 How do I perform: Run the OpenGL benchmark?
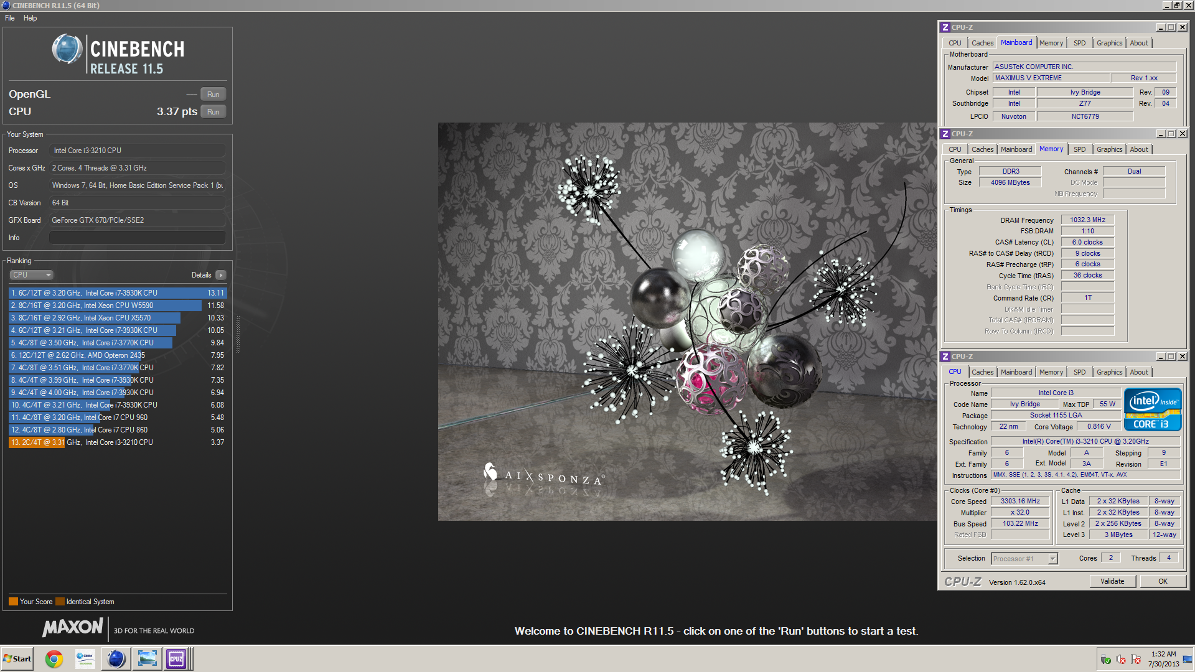click(x=213, y=95)
